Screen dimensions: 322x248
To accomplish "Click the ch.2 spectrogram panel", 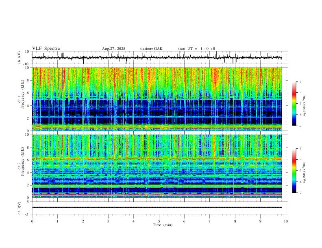I will click(x=157, y=166).
